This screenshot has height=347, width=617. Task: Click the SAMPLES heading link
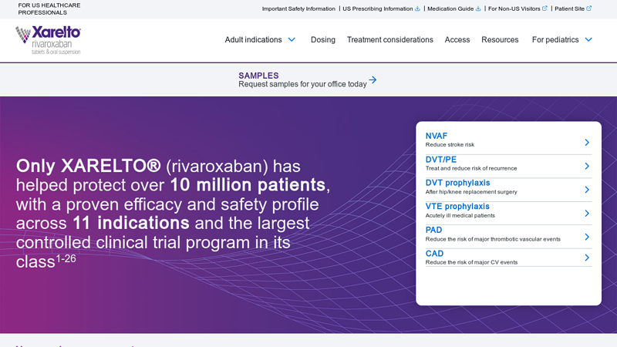tap(258, 76)
